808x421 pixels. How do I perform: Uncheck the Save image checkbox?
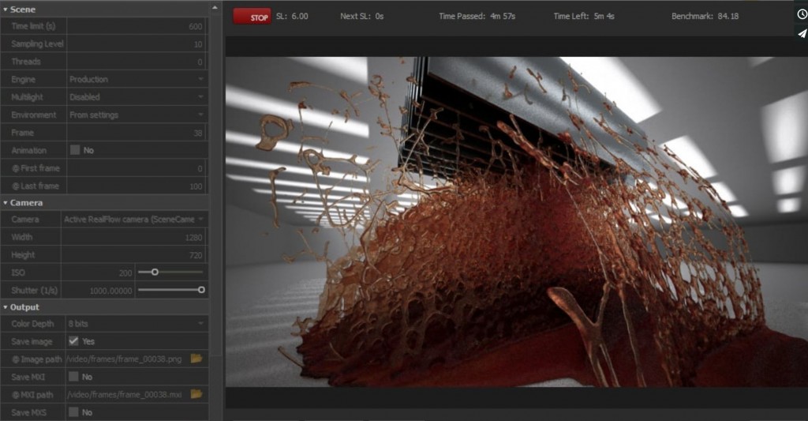point(74,341)
